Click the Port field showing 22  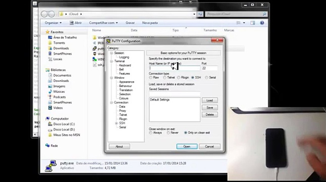tap(209, 68)
